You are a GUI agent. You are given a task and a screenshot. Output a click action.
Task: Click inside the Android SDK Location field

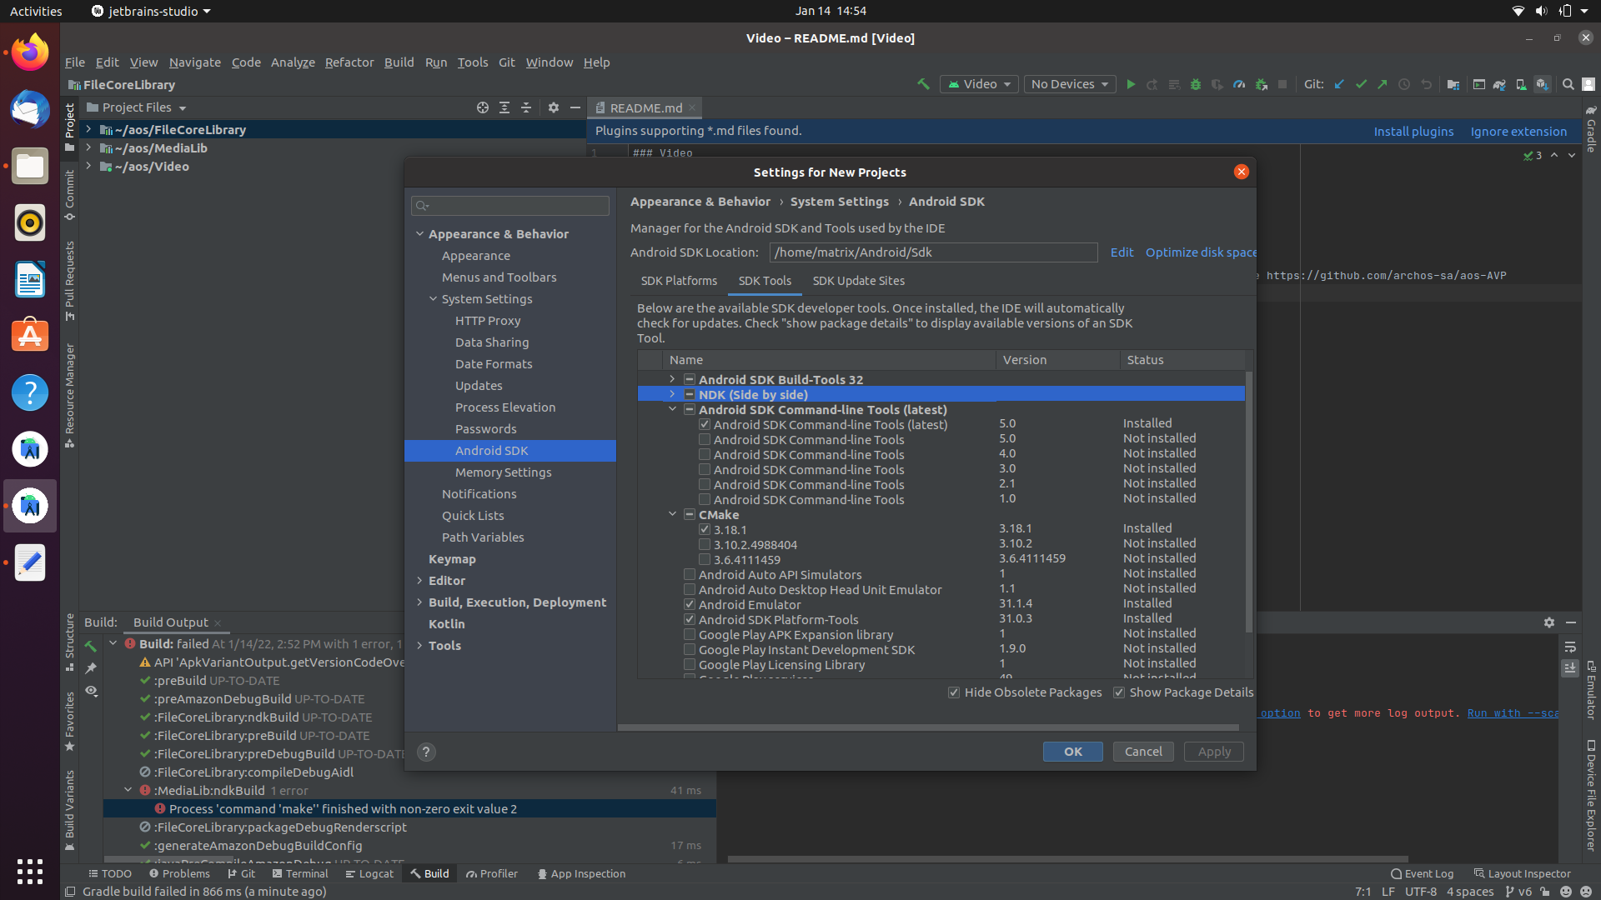[x=932, y=252]
